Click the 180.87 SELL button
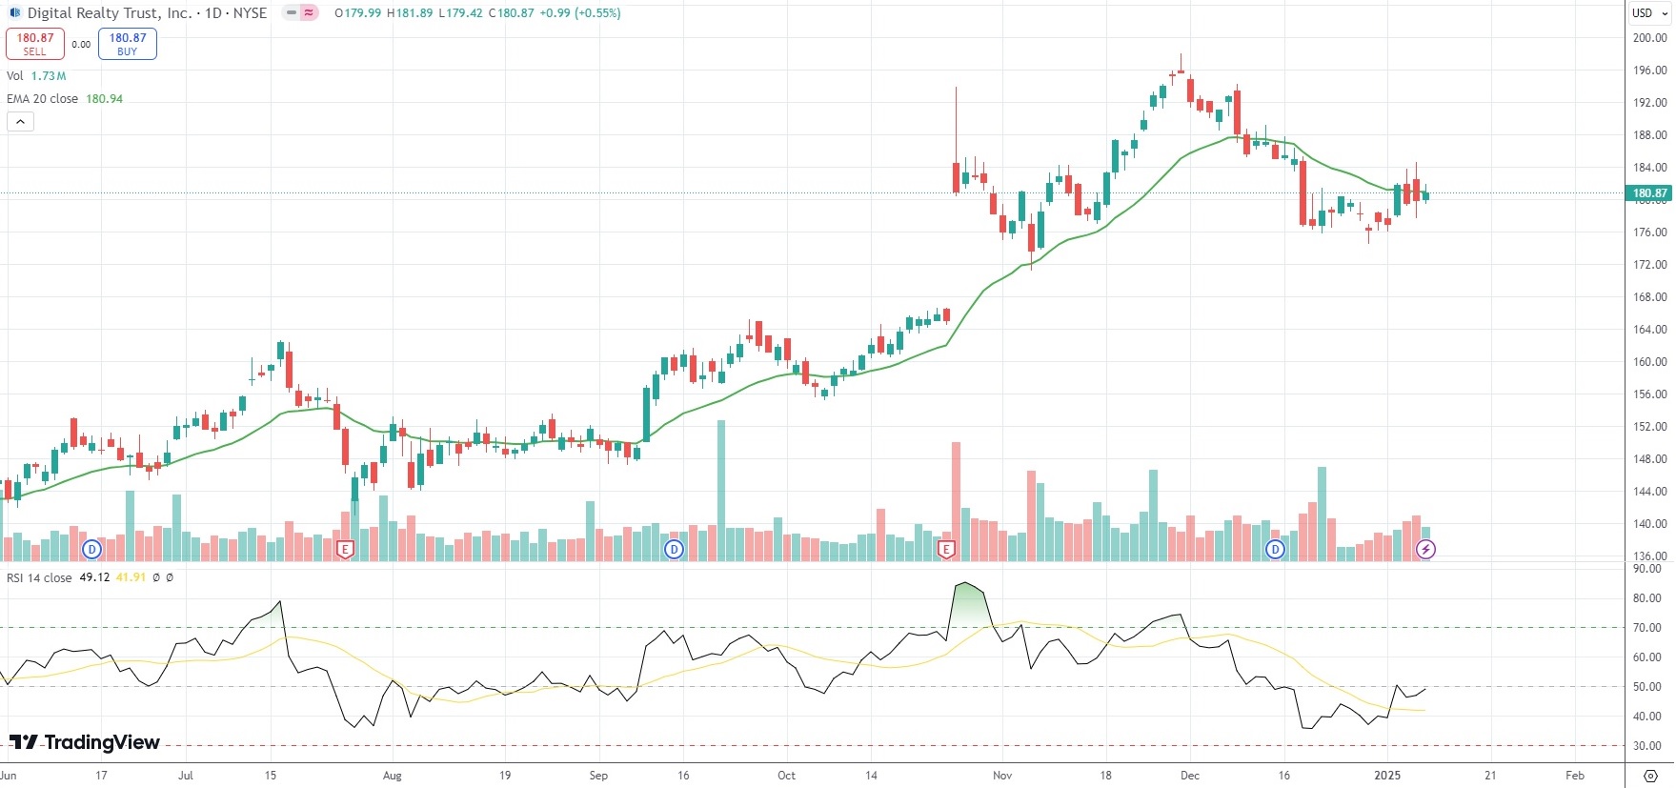Viewport: 1676px width, 788px height. 35,44
